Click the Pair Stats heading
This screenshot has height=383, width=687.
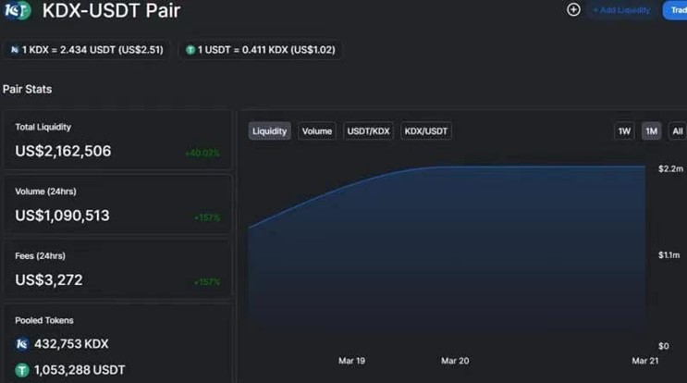point(27,89)
